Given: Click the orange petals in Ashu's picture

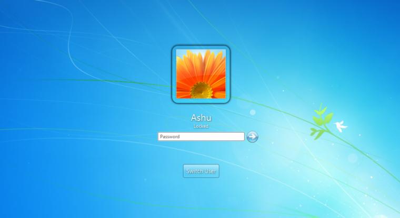Looking at the screenshot, I should tap(201, 66).
